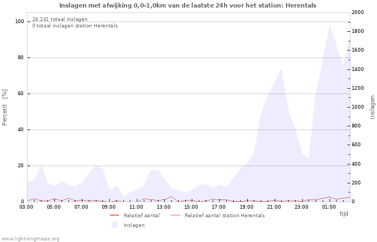Click the 1000 value on right axis

click(x=358, y=107)
